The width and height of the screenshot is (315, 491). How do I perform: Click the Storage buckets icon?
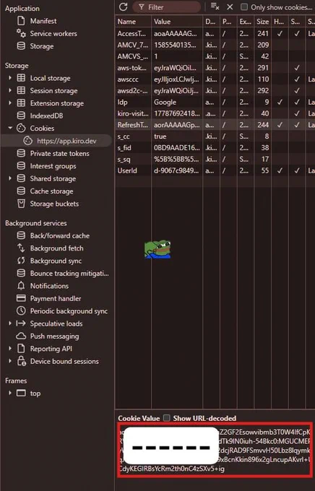pos(21,204)
